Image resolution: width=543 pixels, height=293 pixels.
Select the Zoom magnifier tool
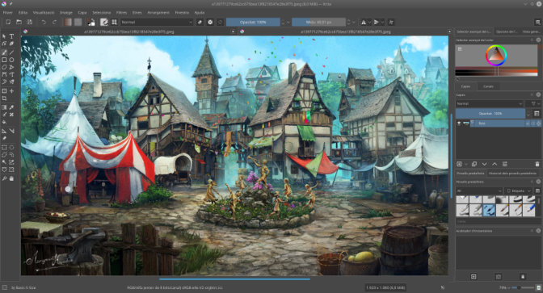[4, 178]
